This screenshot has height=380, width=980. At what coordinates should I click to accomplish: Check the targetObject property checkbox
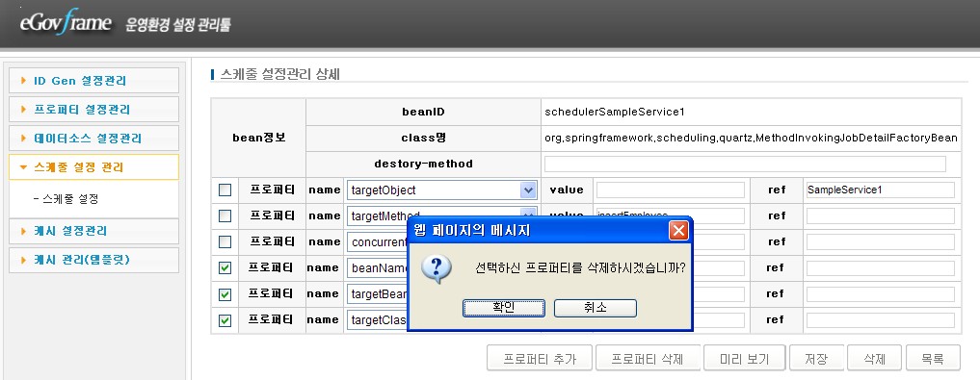[225, 190]
